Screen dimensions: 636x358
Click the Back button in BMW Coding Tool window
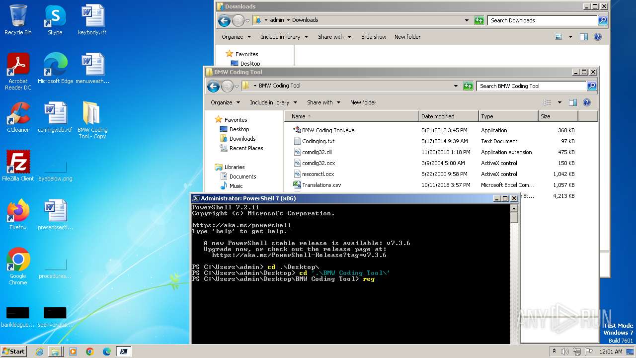[x=214, y=86]
